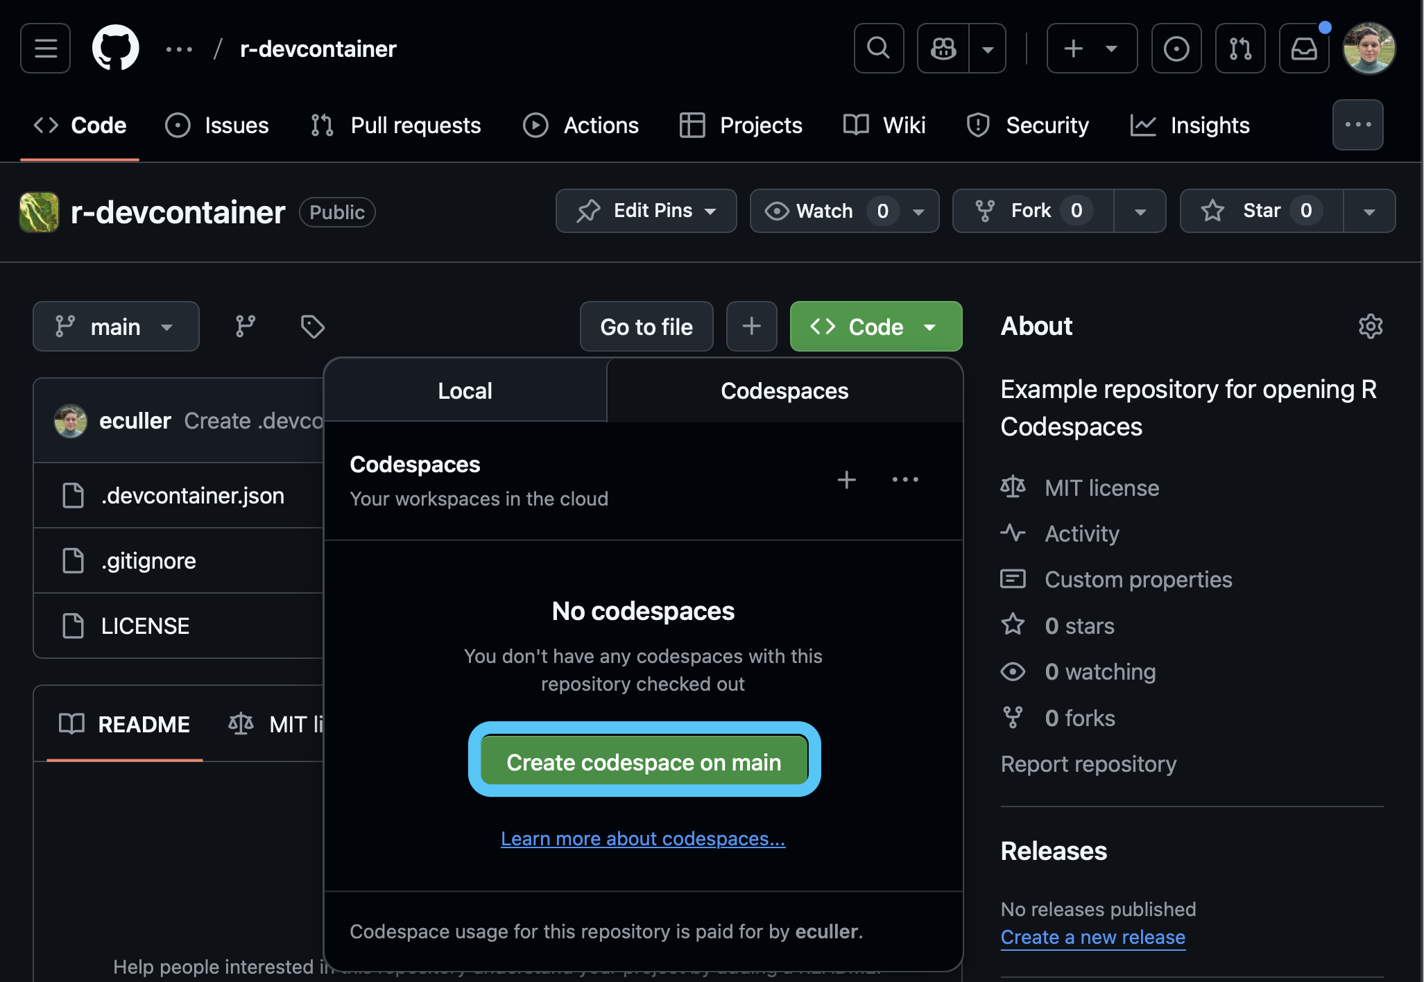This screenshot has width=1424, height=982.
Task: Open the notifications inbox
Action: [x=1304, y=49]
